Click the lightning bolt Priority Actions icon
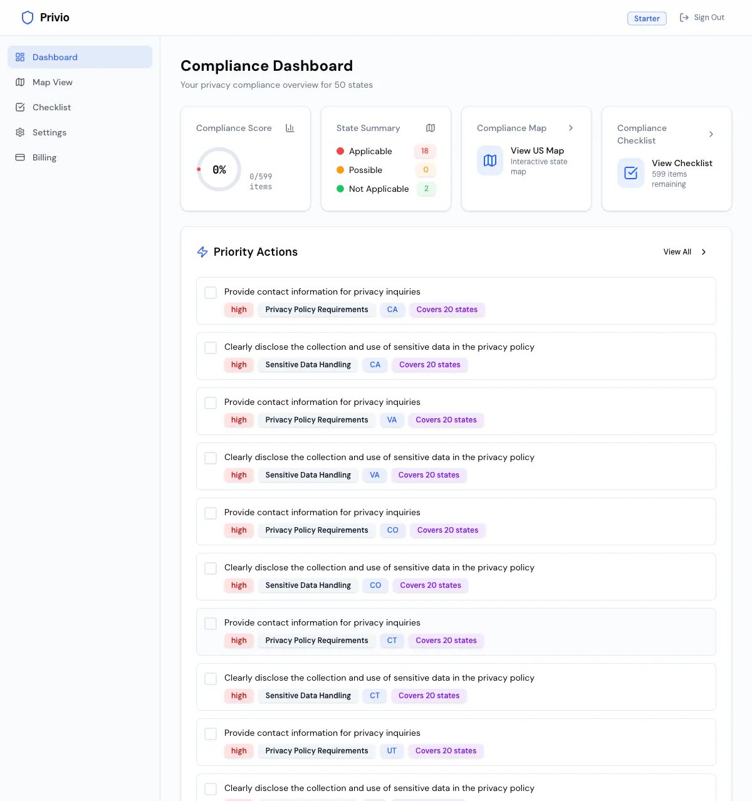The image size is (752, 801). pyautogui.click(x=202, y=252)
